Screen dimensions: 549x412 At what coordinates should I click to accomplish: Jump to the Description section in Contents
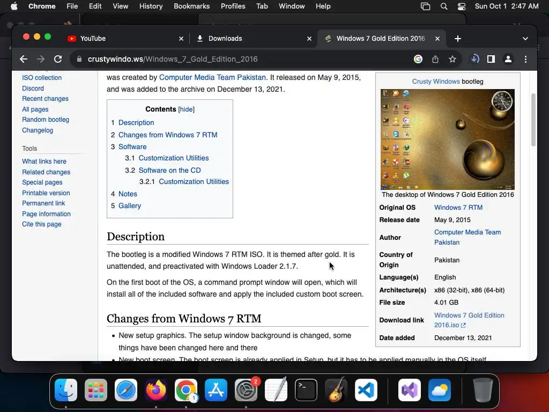136,123
